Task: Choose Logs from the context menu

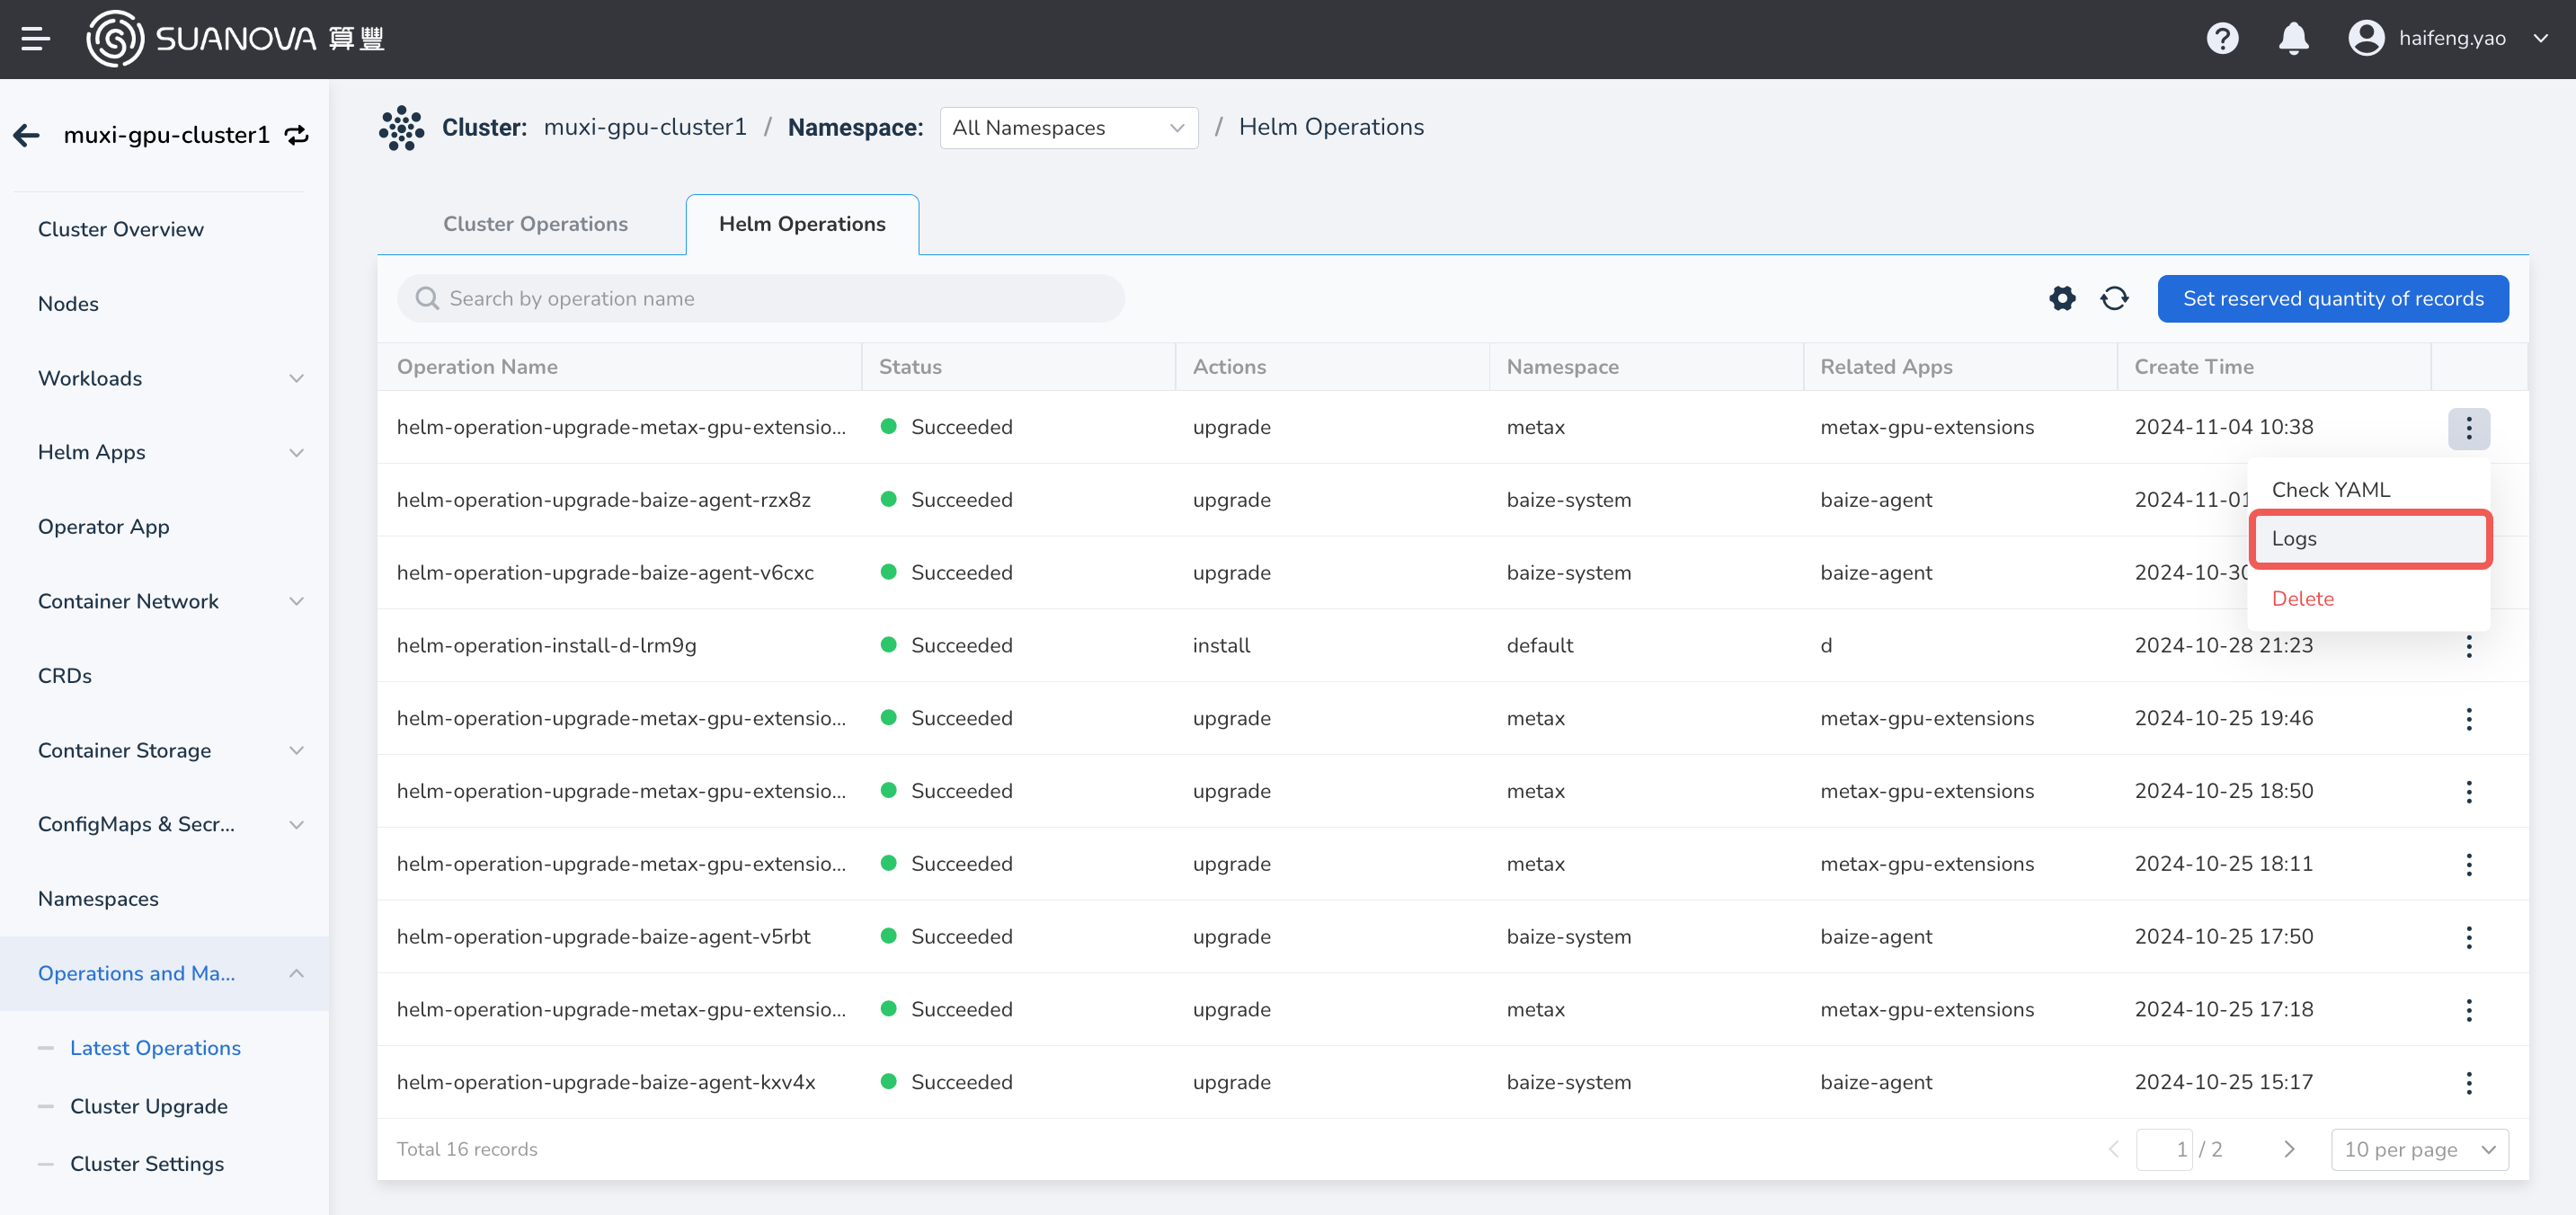Action: tap(2368, 539)
